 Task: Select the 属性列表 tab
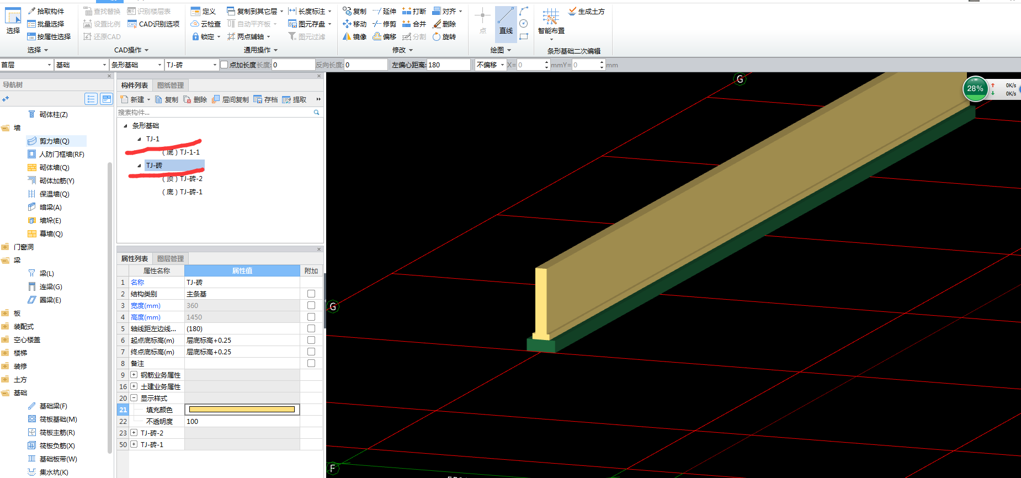tap(135, 258)
